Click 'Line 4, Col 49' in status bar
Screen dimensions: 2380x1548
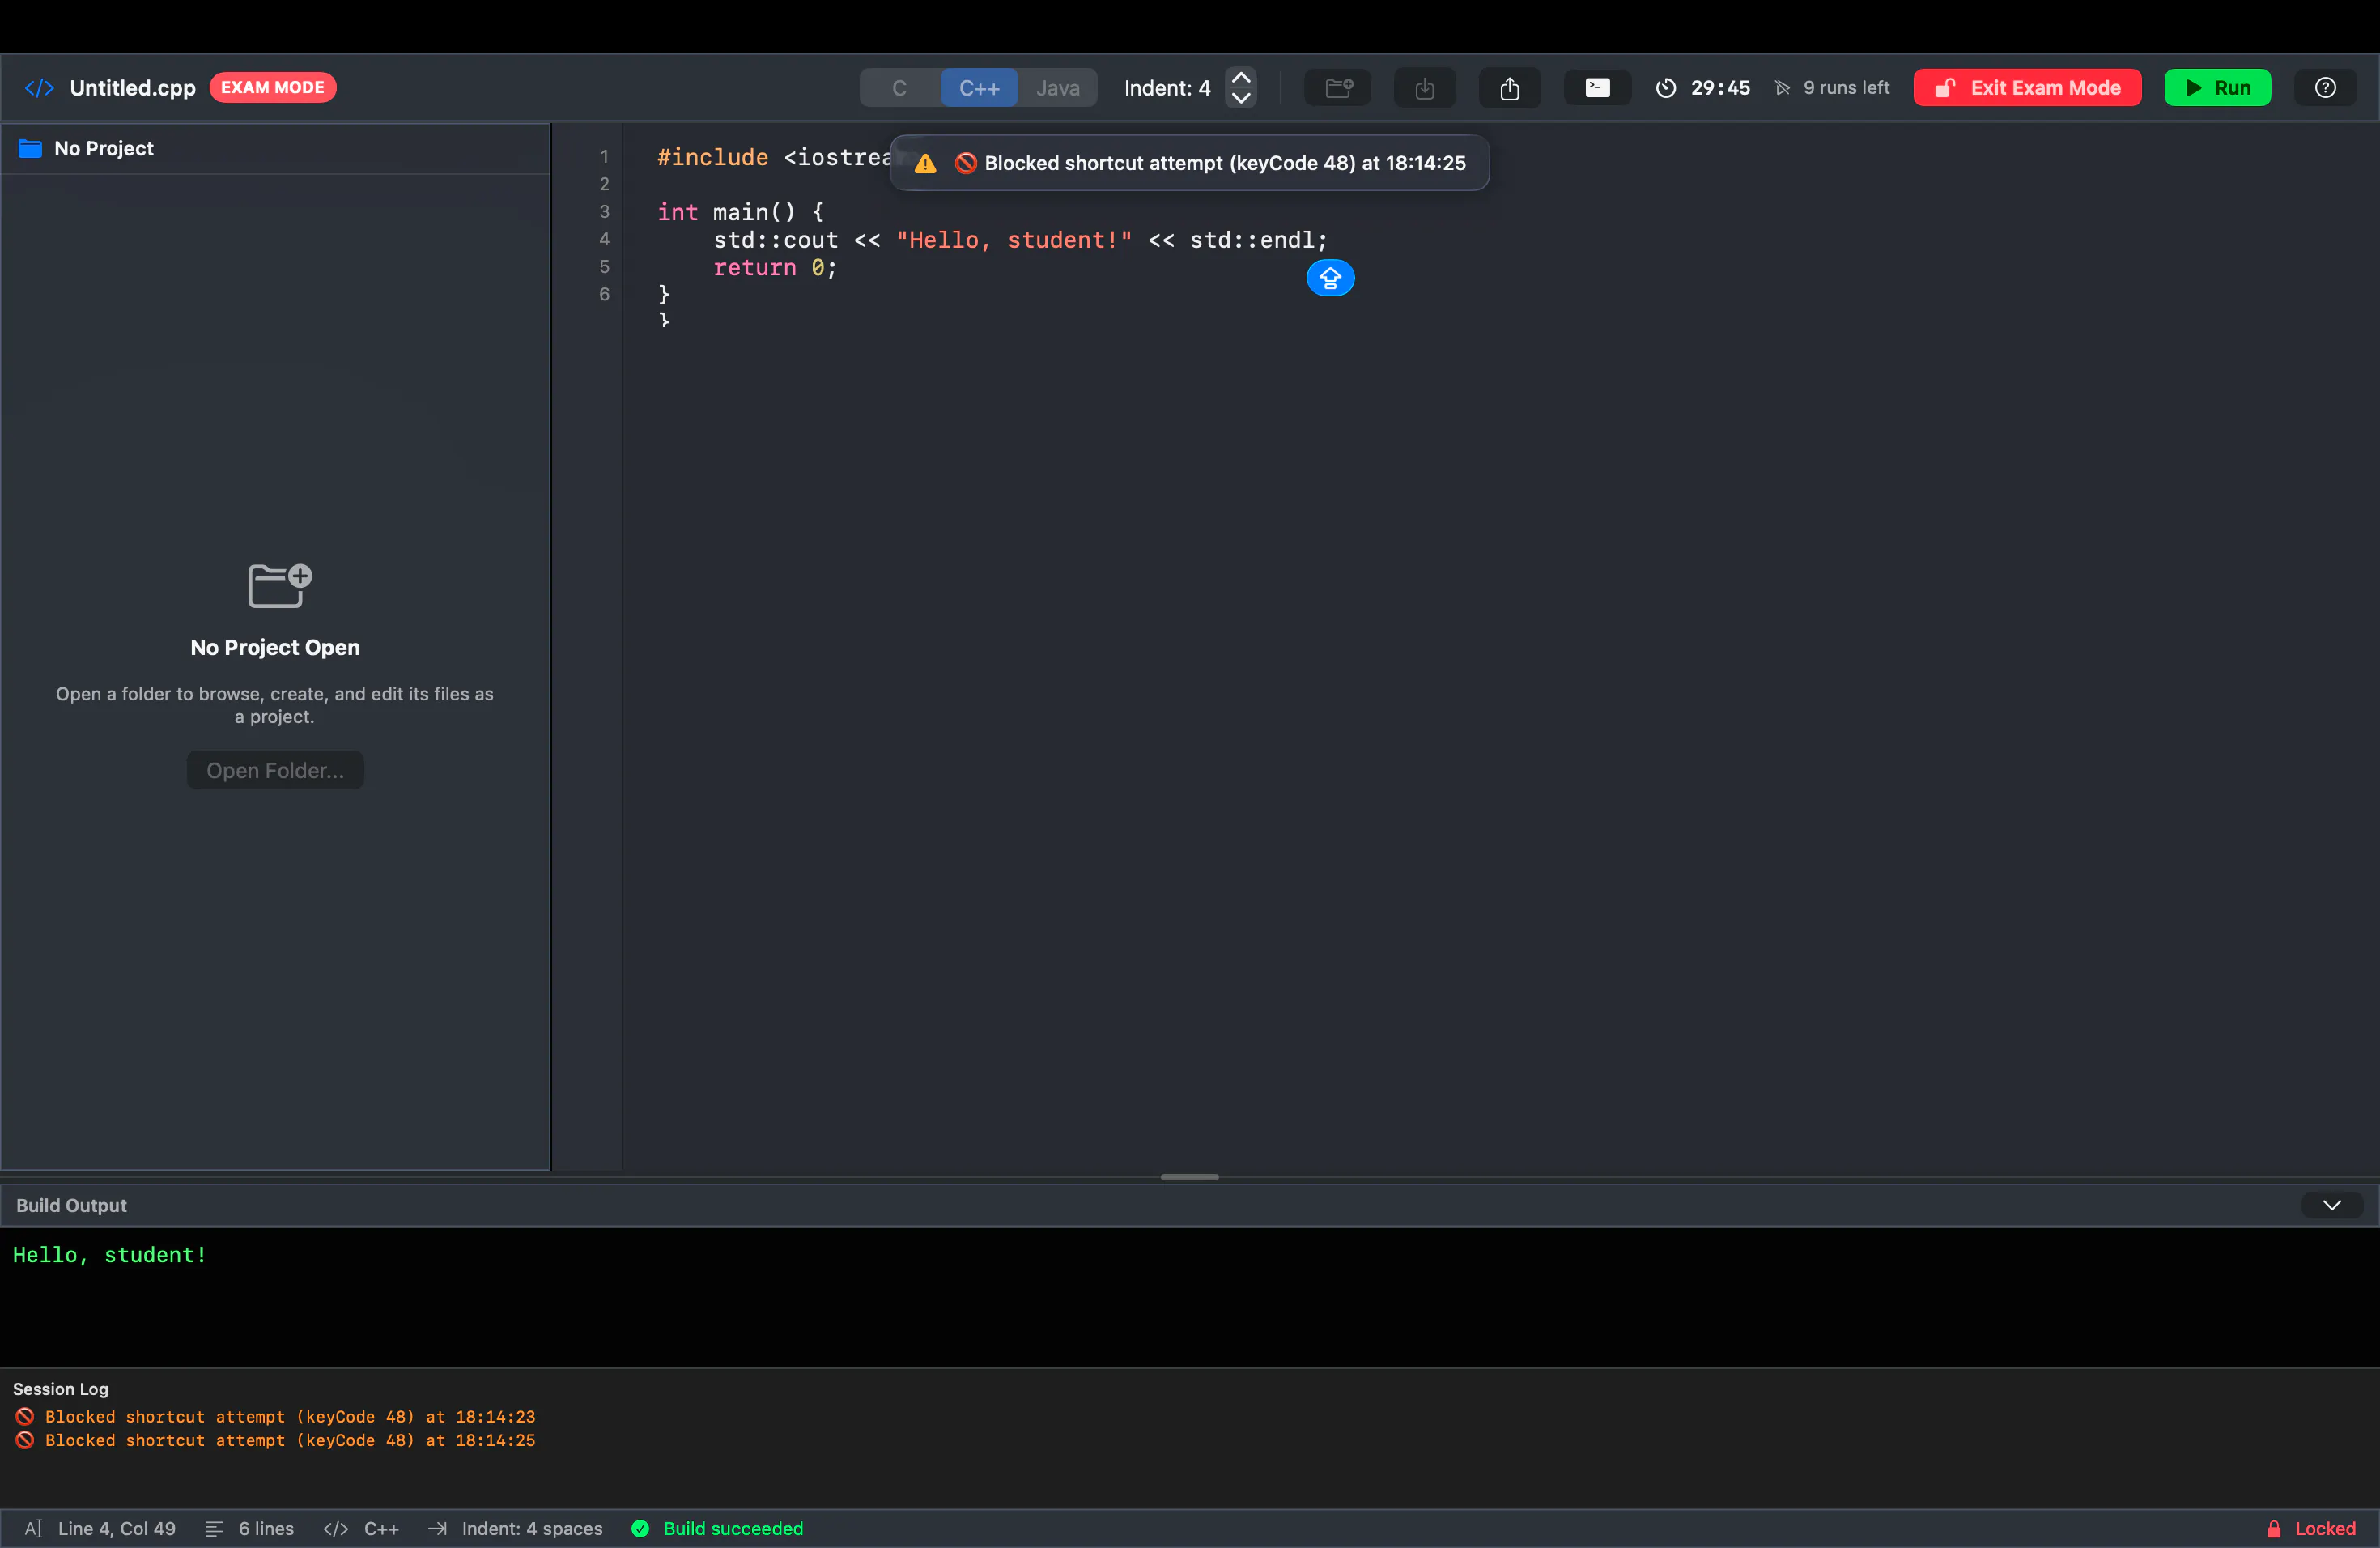tap(116, 1528)
